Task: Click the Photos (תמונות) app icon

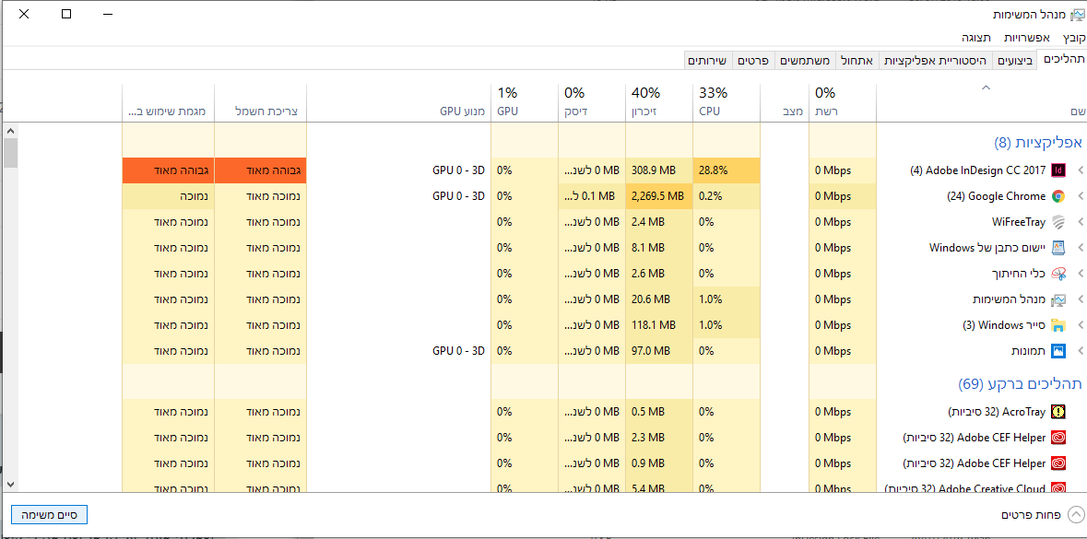Action: 1058,351
